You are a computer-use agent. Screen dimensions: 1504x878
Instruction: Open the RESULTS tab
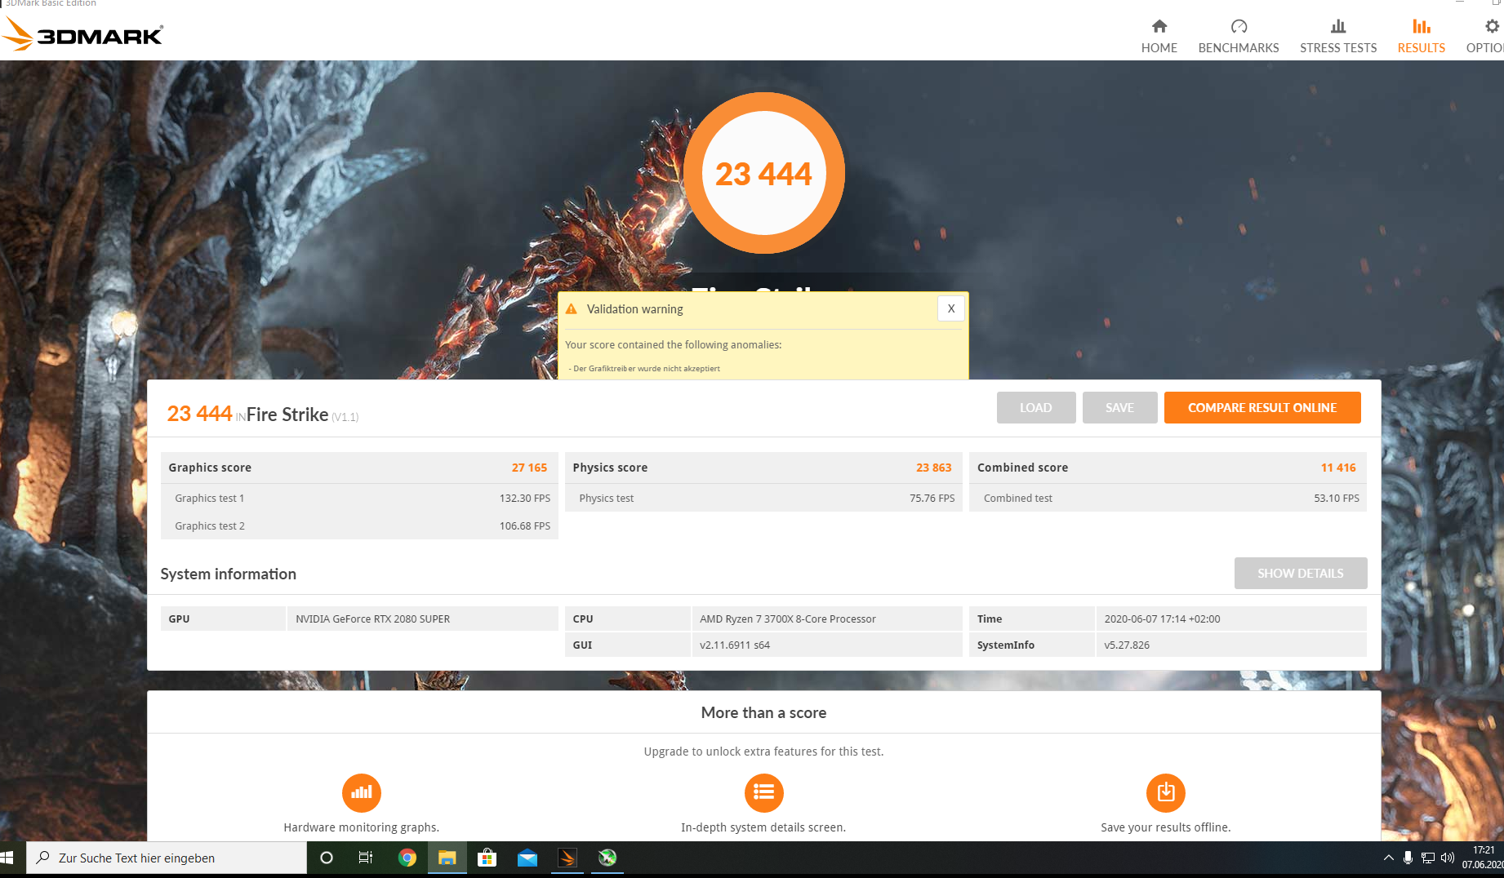coord(1421,37)
